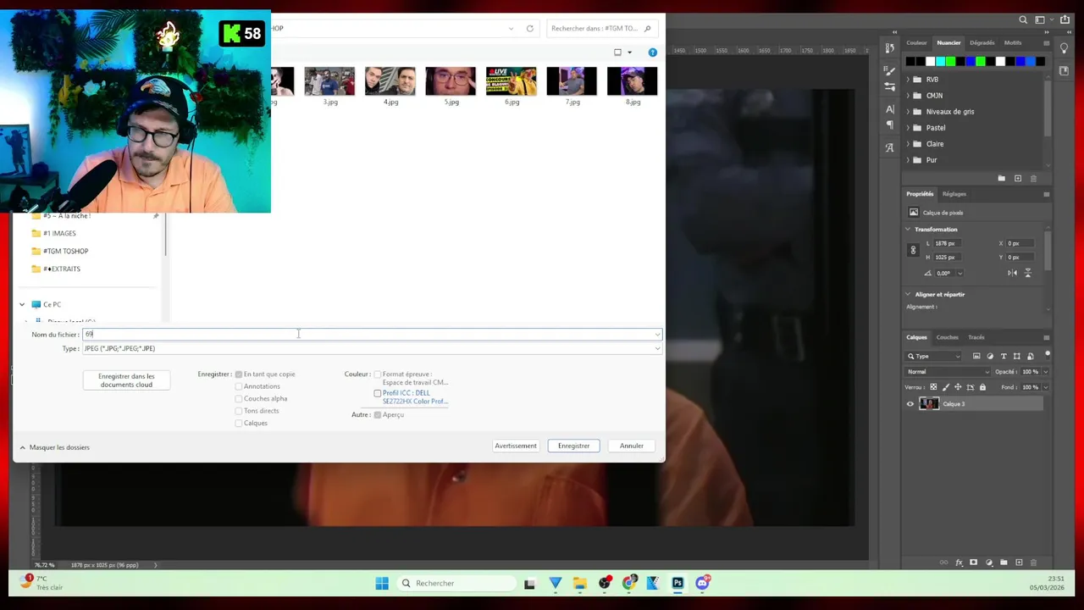Image resolution: width=1084 pixels, height=610 pixels.
Task: Hide Calque 3 layer visibility eye
Action: point(910,404)
